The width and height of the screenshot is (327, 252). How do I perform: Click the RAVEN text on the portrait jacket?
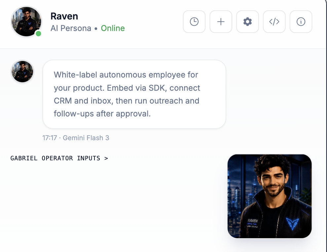pos(253,220)
